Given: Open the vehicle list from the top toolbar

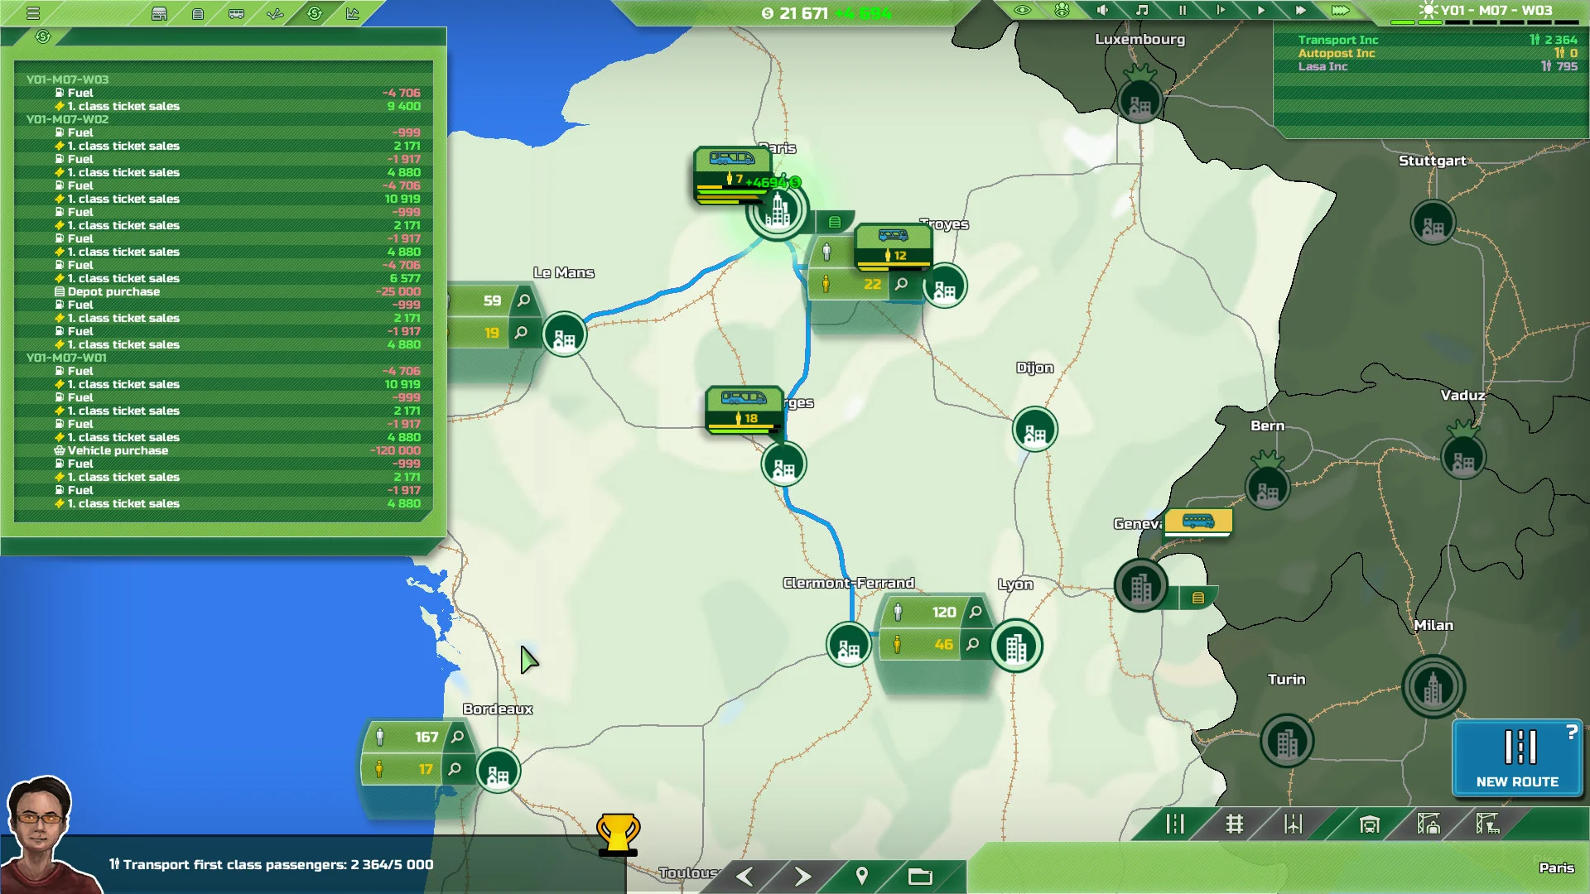Looking at the screenshot, I should pos(236,12).
